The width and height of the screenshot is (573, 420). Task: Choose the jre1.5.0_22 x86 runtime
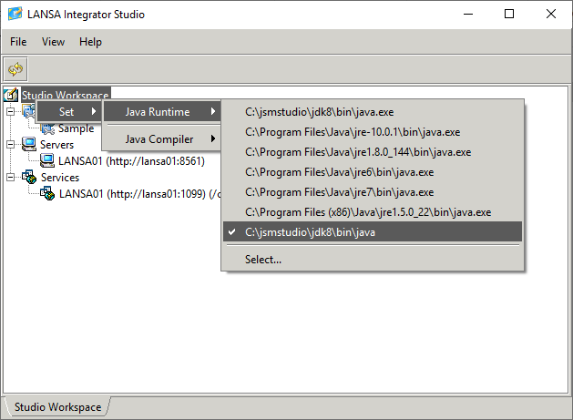(x=373, y=212)
